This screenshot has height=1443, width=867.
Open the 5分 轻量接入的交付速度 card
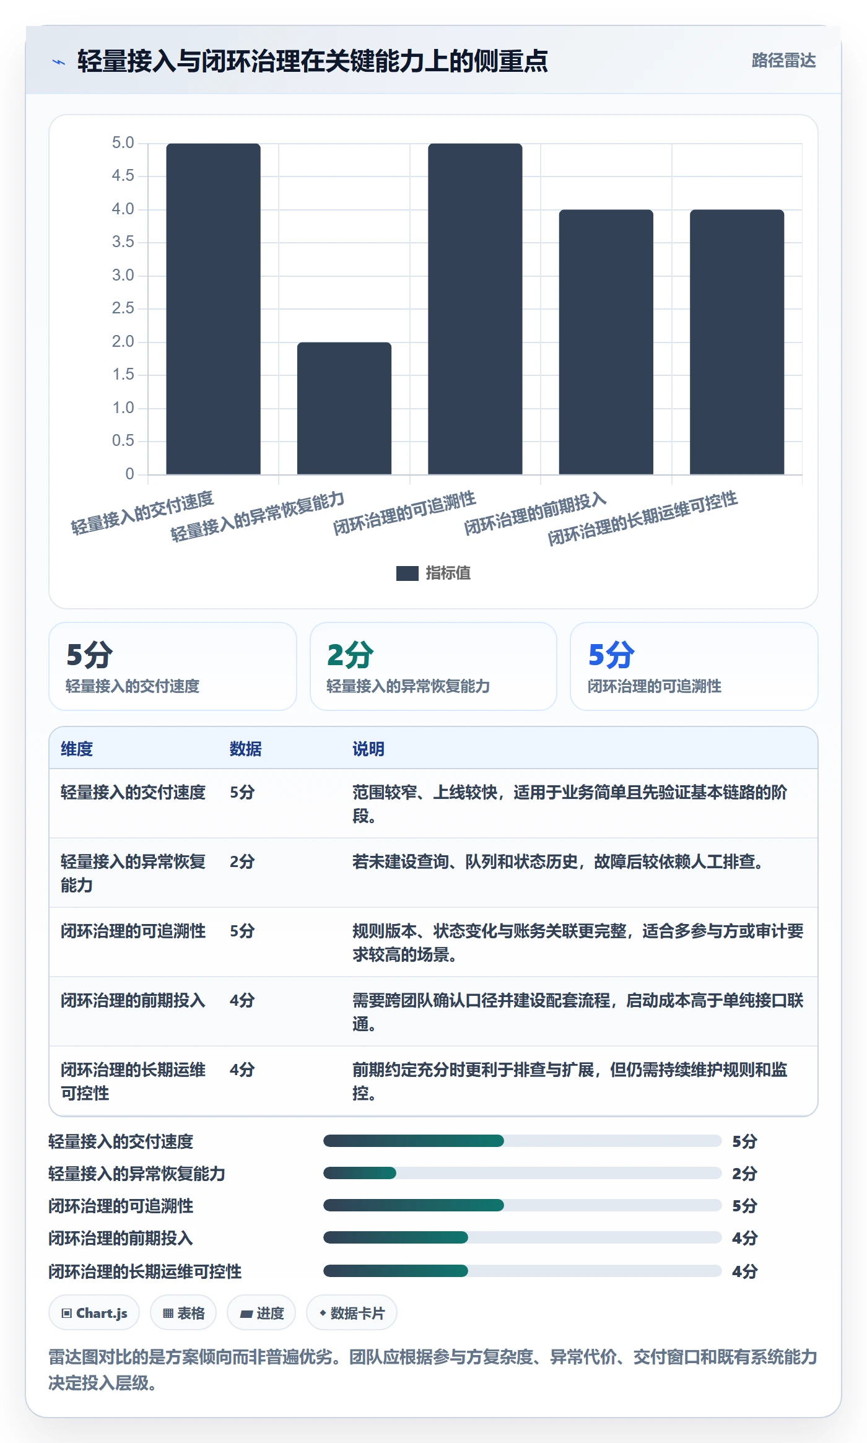[x=173, y=666]
